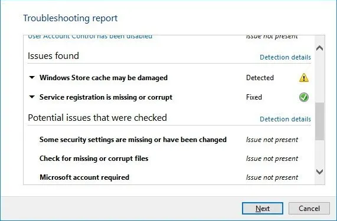This screenshot has height=221, width=337.
Task: Click 'Issue not present' beside security settings
Action: [x=272, y=140]
